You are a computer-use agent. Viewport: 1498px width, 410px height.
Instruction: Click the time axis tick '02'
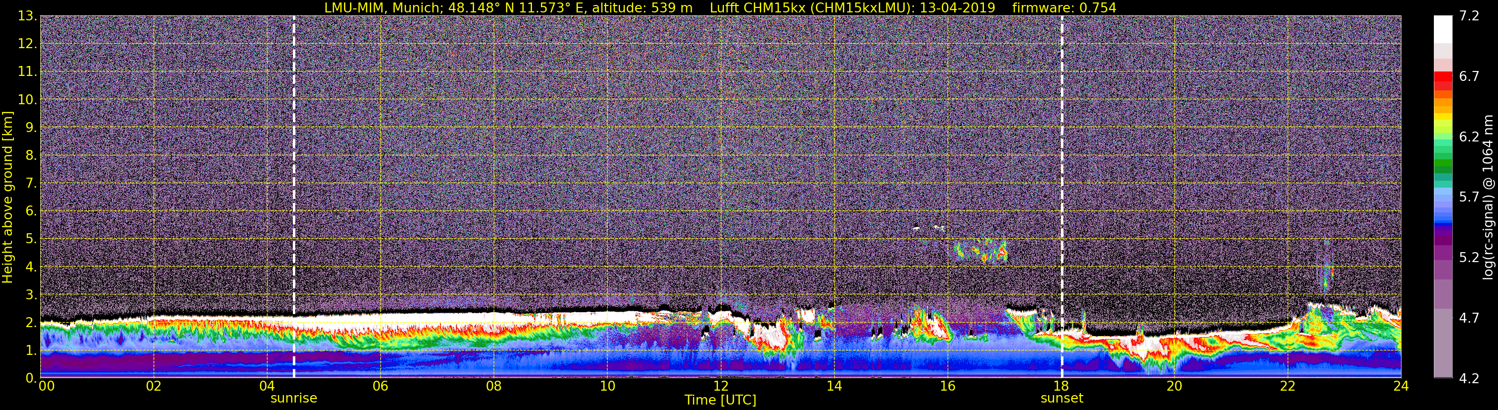pos(154,386)
